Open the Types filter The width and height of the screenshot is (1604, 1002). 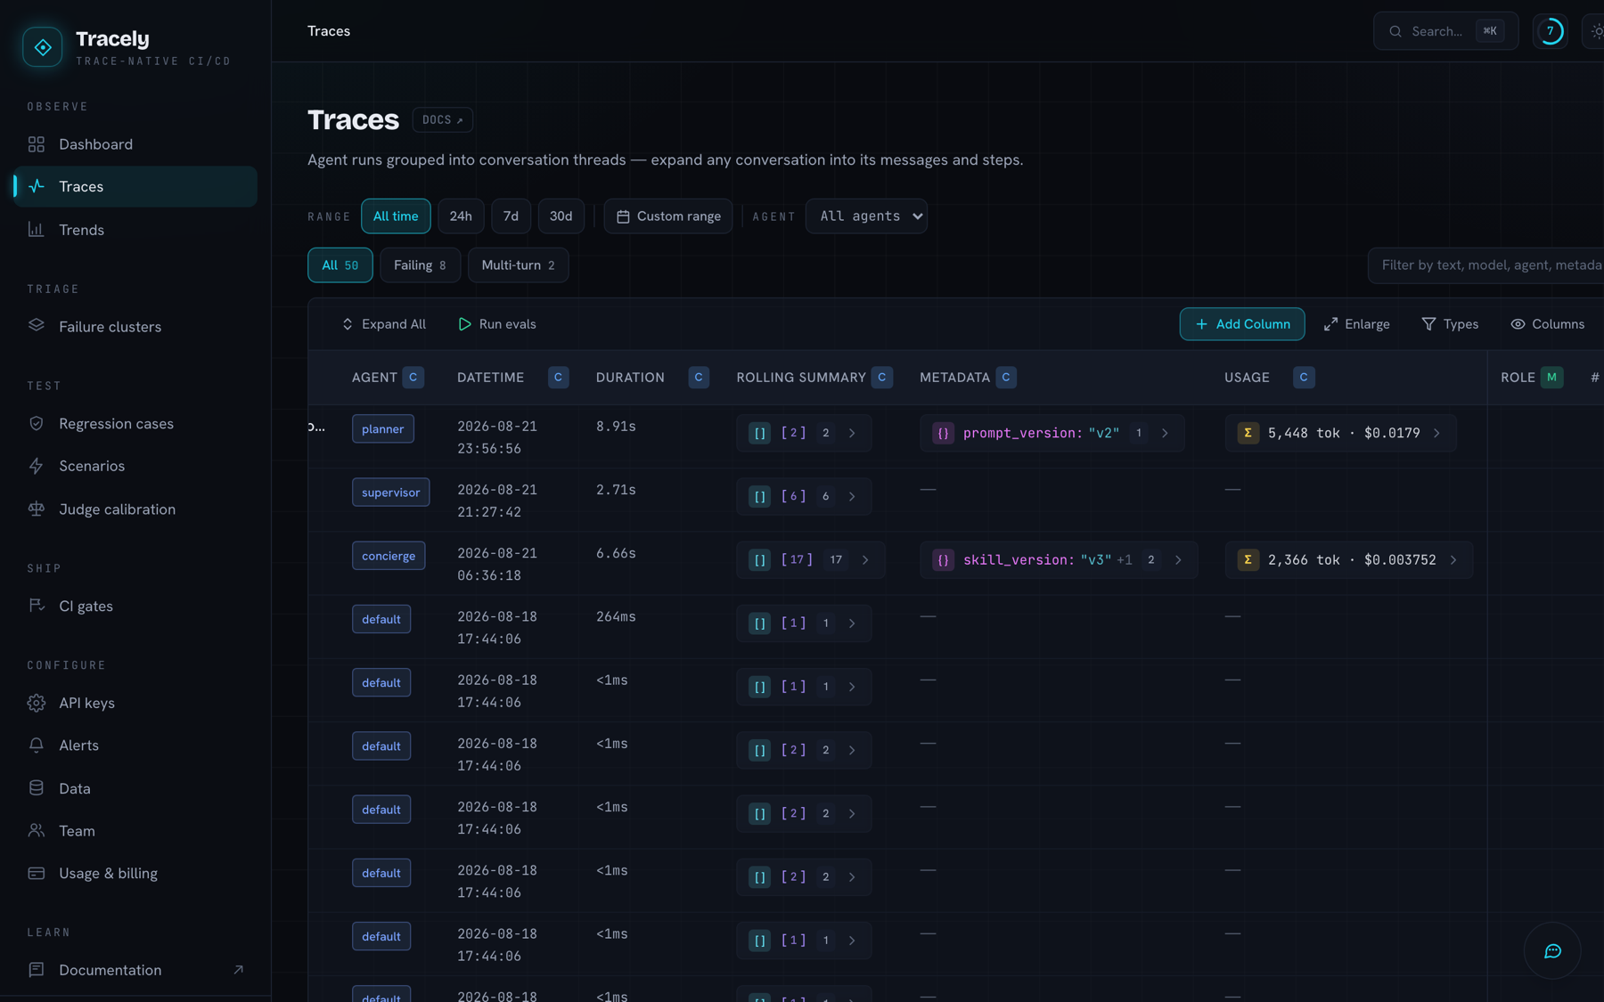click(1450, 324)
